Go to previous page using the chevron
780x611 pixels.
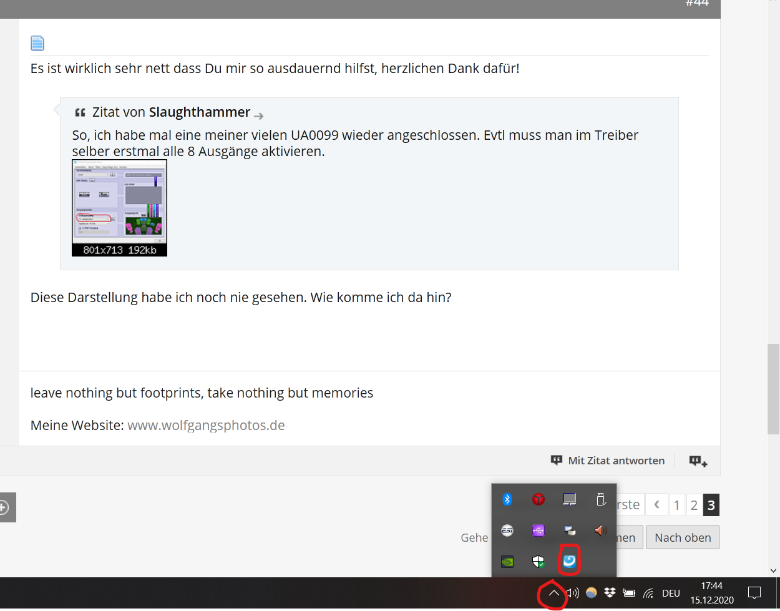(x=656, y=505)
